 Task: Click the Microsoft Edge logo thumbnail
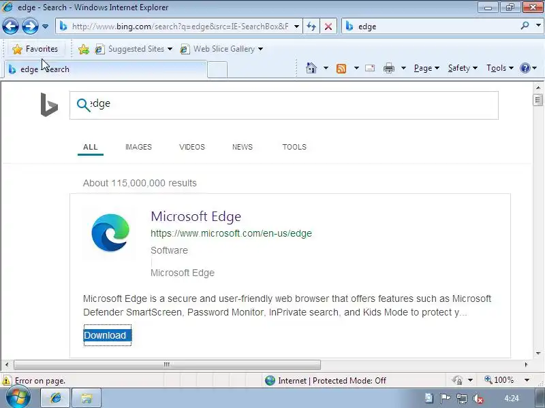110,233
